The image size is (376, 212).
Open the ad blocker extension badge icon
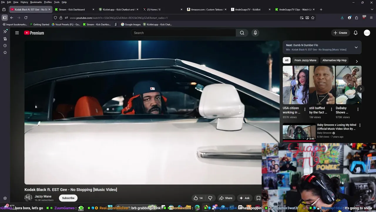(x=364, y=17)
